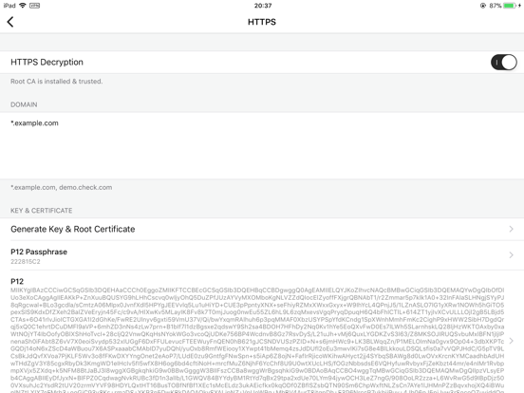Screen dimensions: 524x393
Task: Click the battery icon in status bar
Action: pos(510,6)
